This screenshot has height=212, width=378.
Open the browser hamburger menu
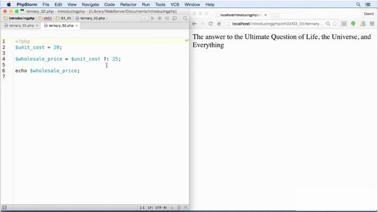coord(372,24)
